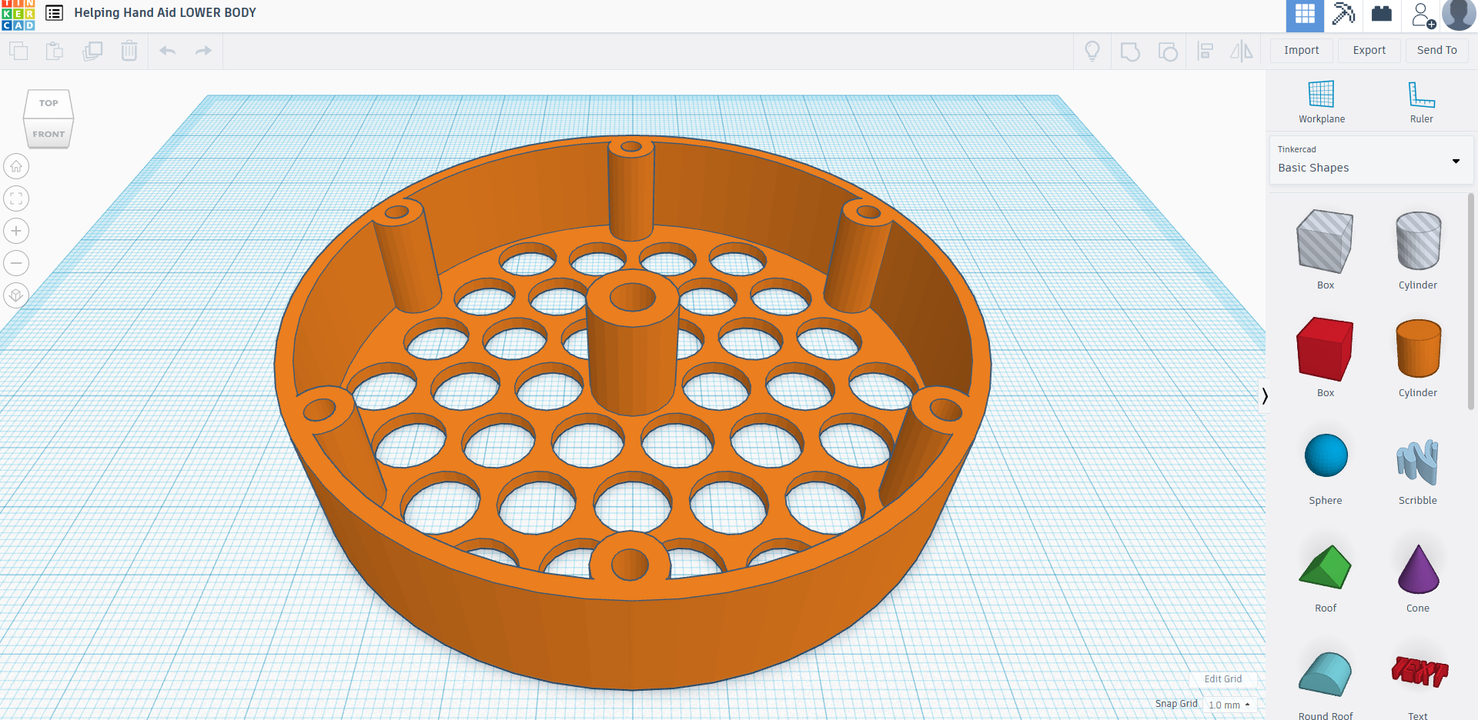This screenshot has width=1478, height=720.
Task: Click the Show all lightbulb icon
Action: point(1092,52)
